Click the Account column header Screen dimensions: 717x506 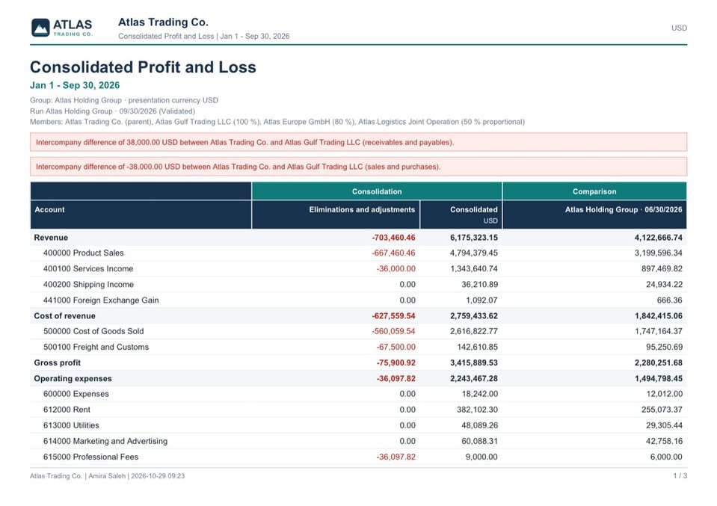click(x=141, y=215)
